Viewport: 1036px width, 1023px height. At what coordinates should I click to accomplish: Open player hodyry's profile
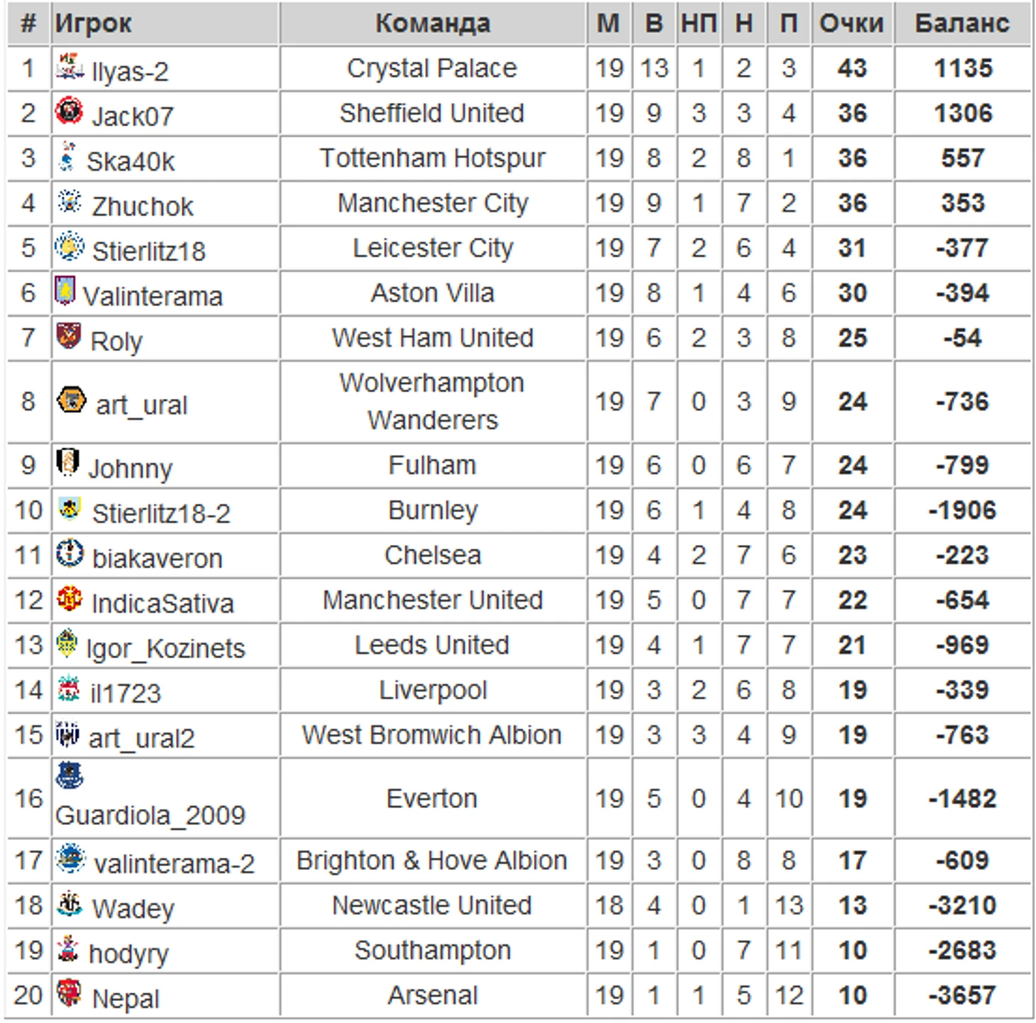(128, 954)
